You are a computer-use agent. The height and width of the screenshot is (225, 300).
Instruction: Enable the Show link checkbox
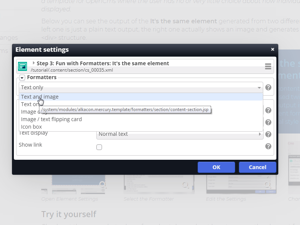click(x=99, y=147)
